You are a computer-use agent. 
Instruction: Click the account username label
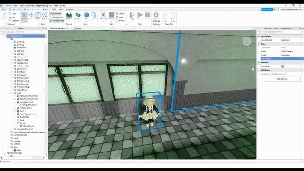(291, 9)
